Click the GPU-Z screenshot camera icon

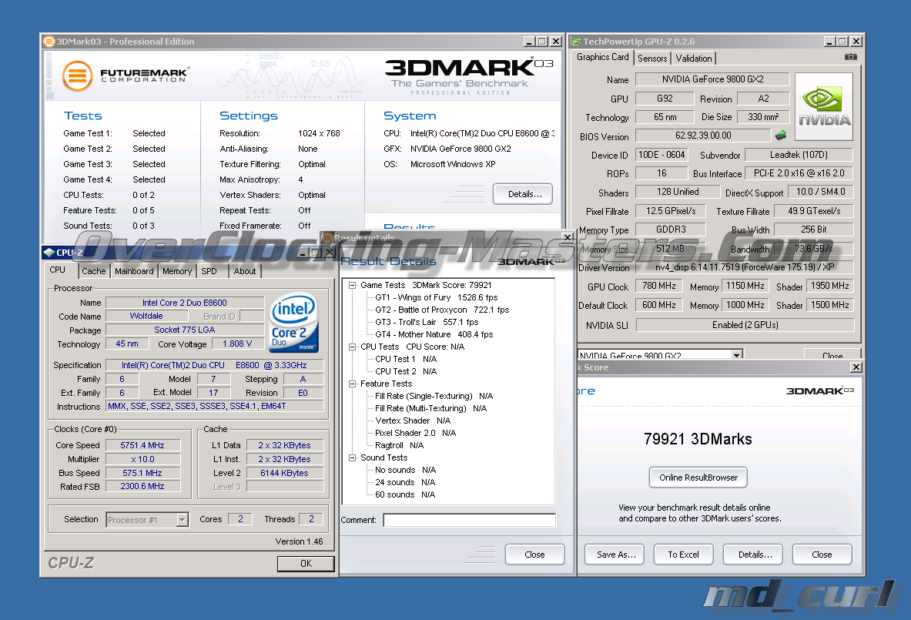pyautogui.click(x=851, y=57)
